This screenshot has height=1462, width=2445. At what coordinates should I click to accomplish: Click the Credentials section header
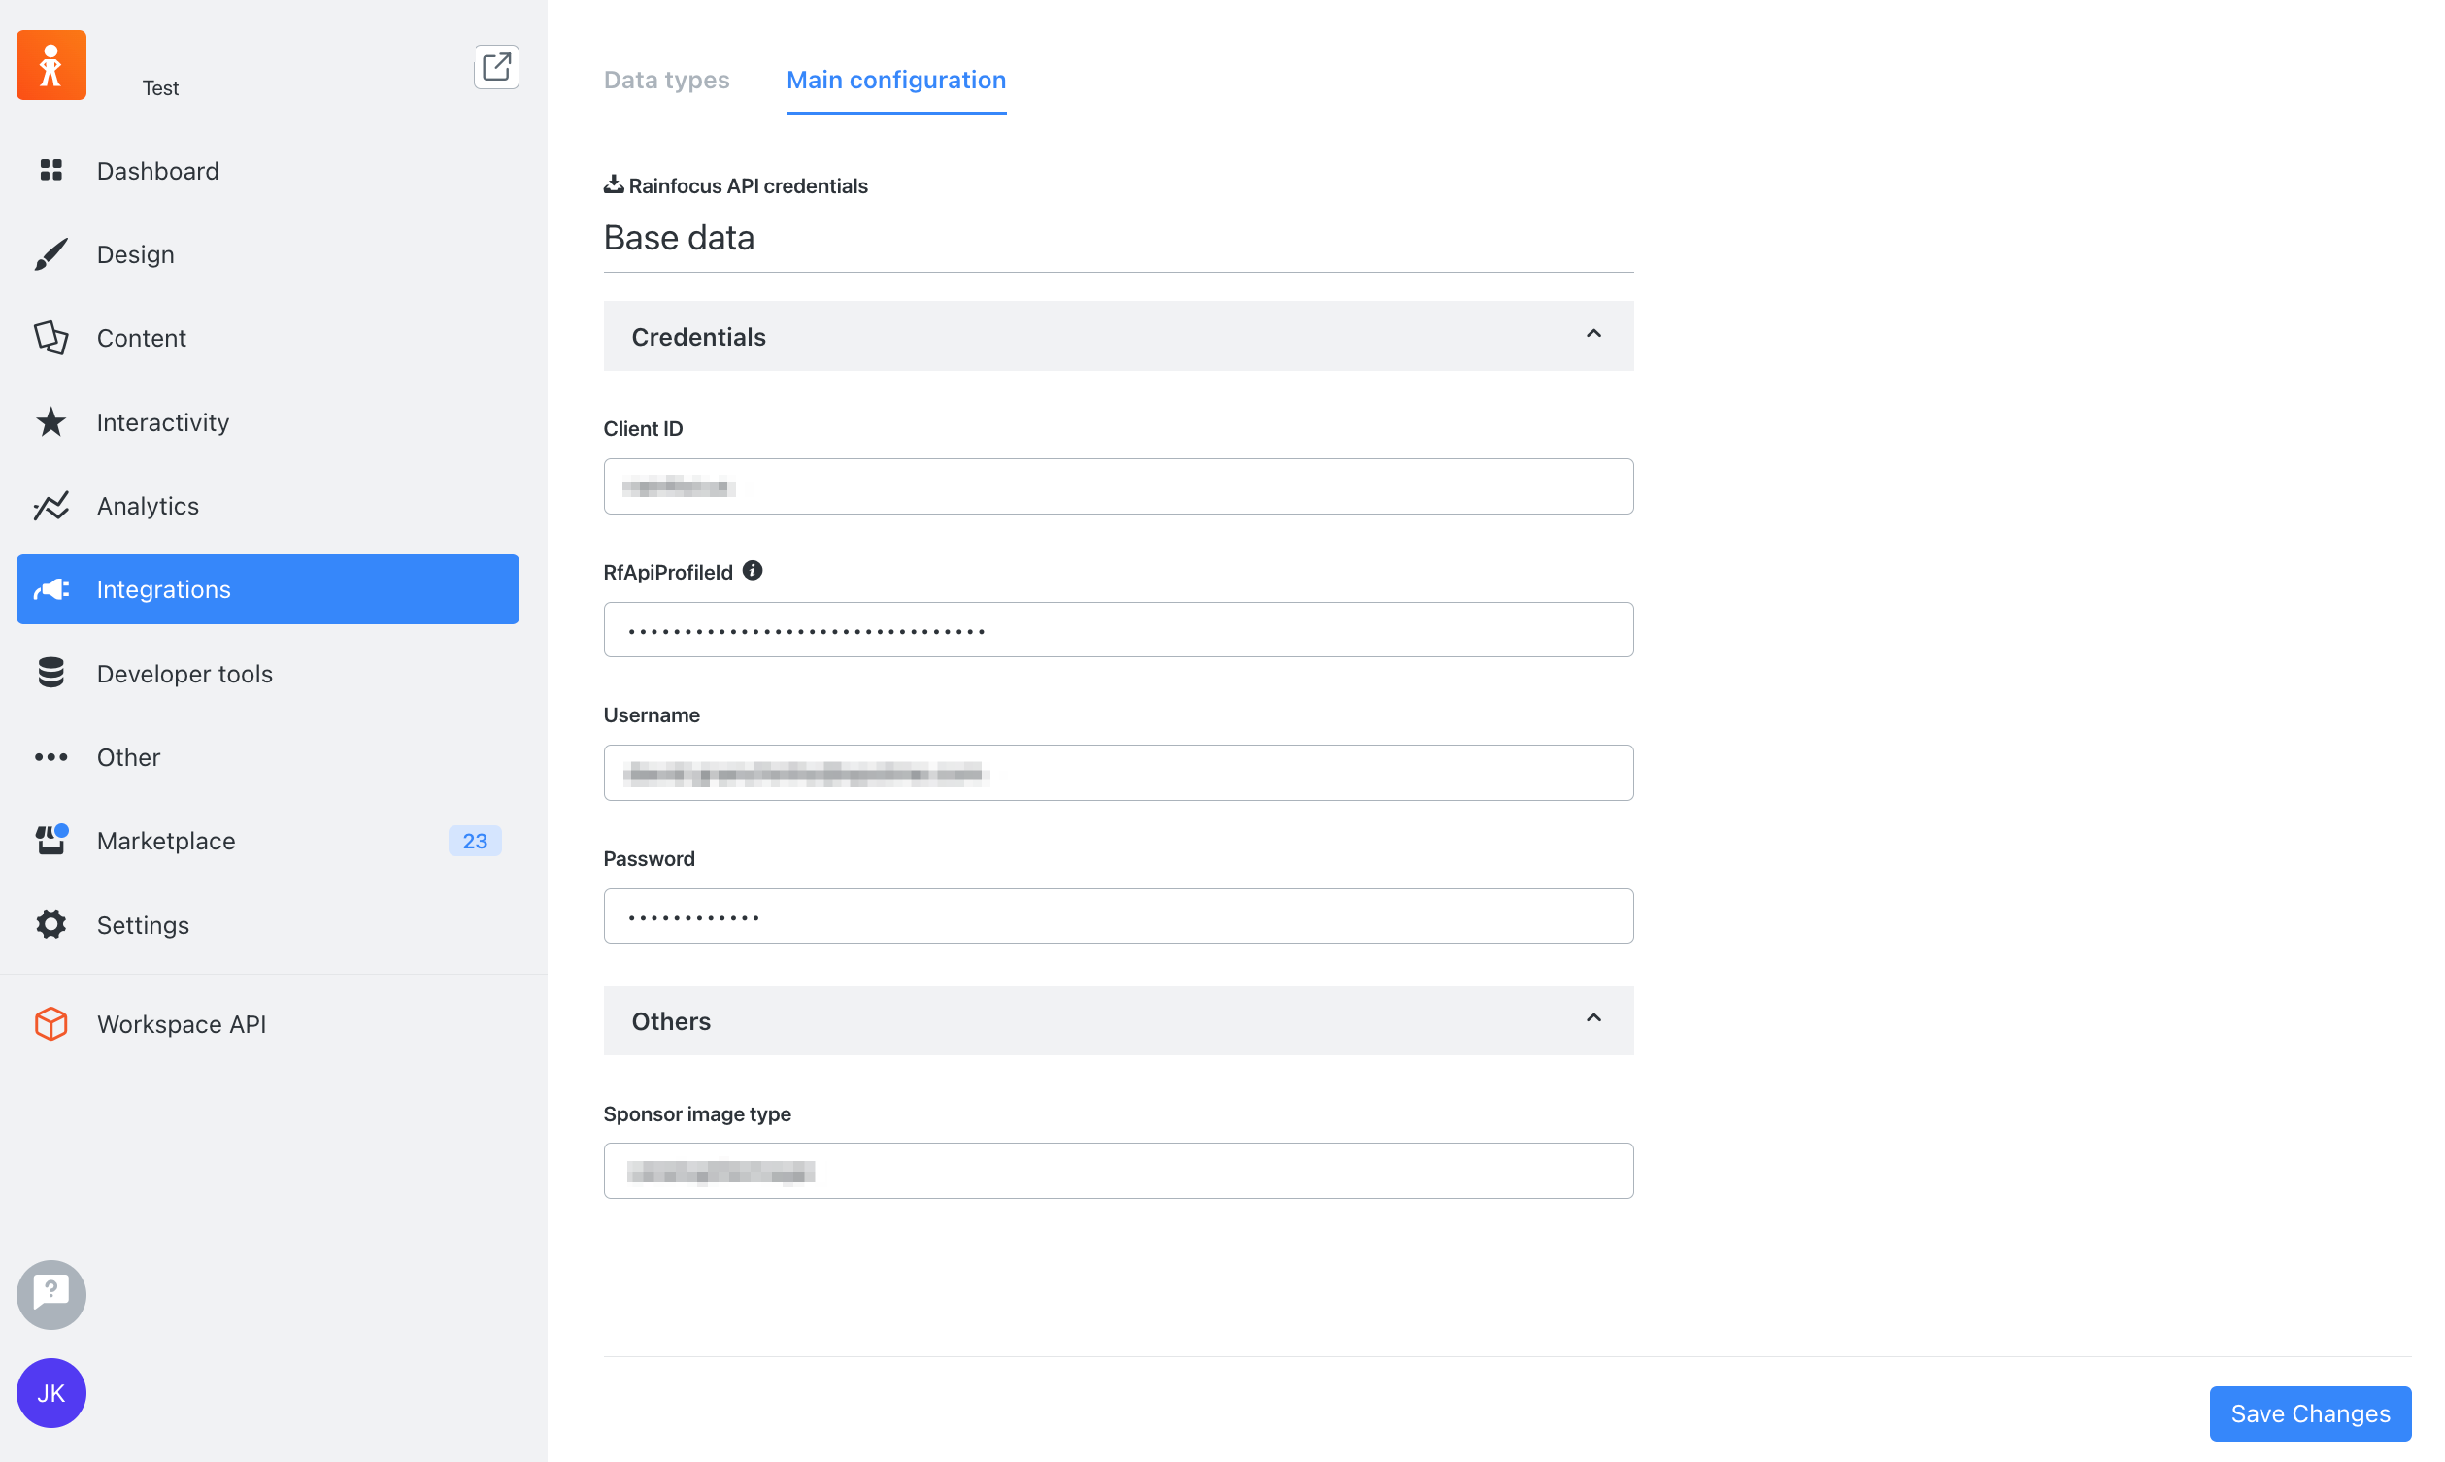[x=1118, y=336]
